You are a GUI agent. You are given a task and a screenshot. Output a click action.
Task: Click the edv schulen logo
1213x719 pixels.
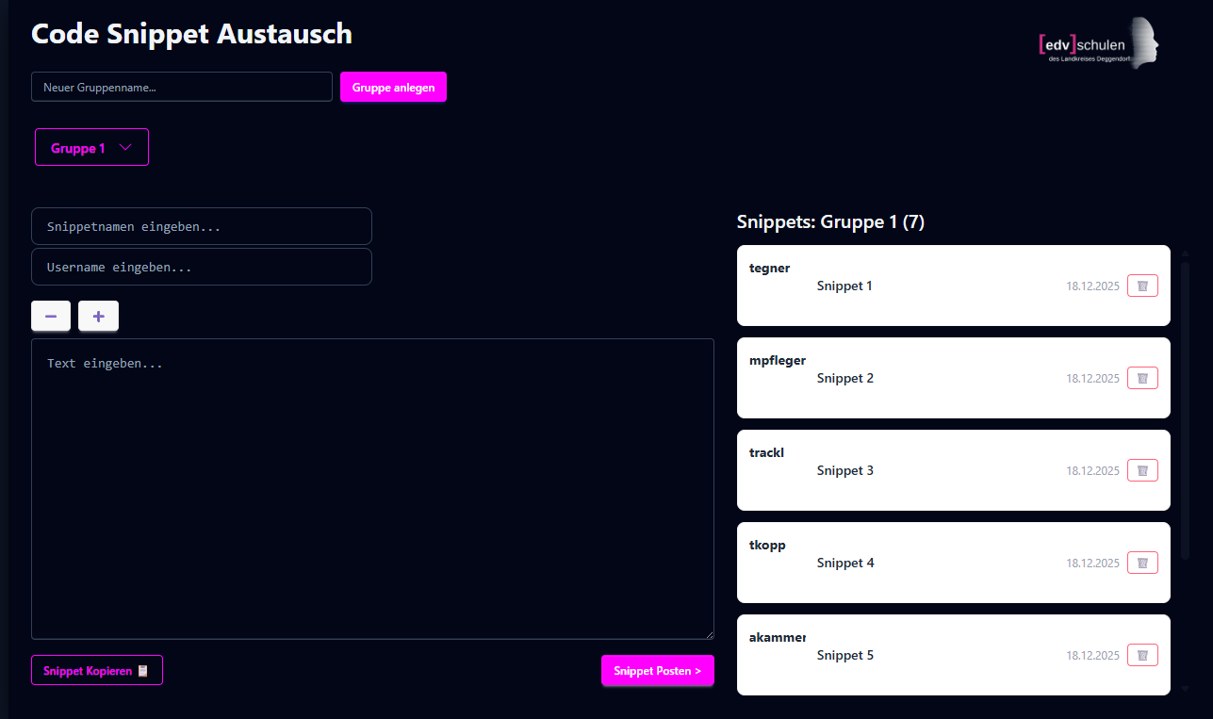pos(1098,43)
